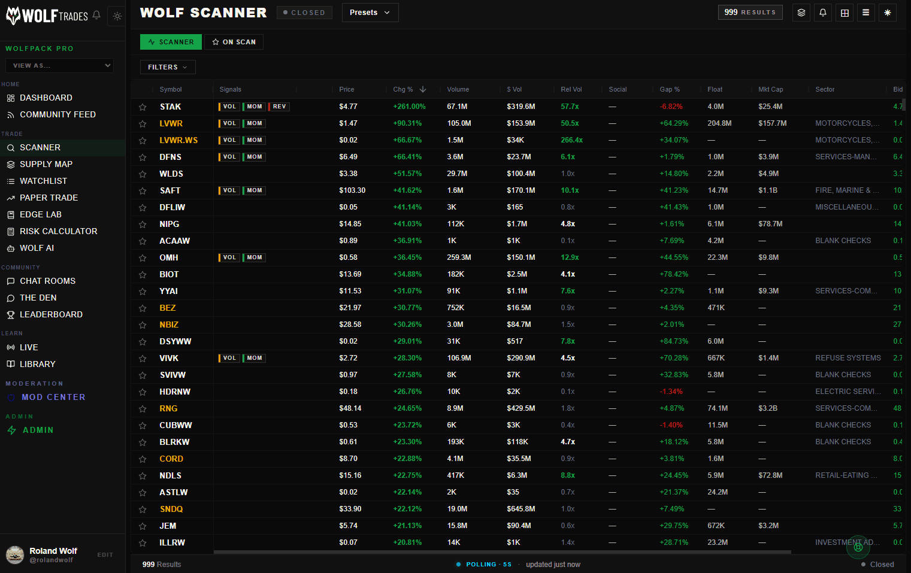
Task: Star the RNG row
Action: point(143,409)
